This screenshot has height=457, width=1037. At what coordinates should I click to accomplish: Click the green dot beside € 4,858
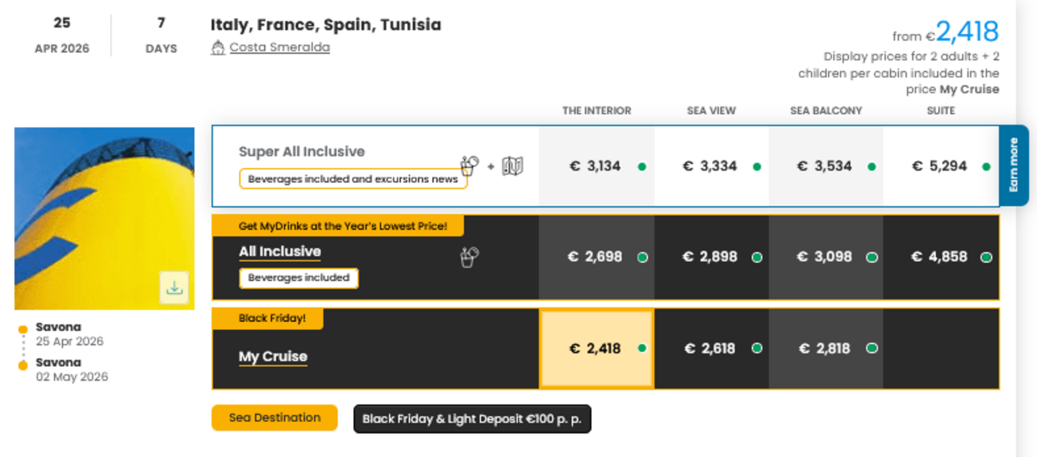986,257
